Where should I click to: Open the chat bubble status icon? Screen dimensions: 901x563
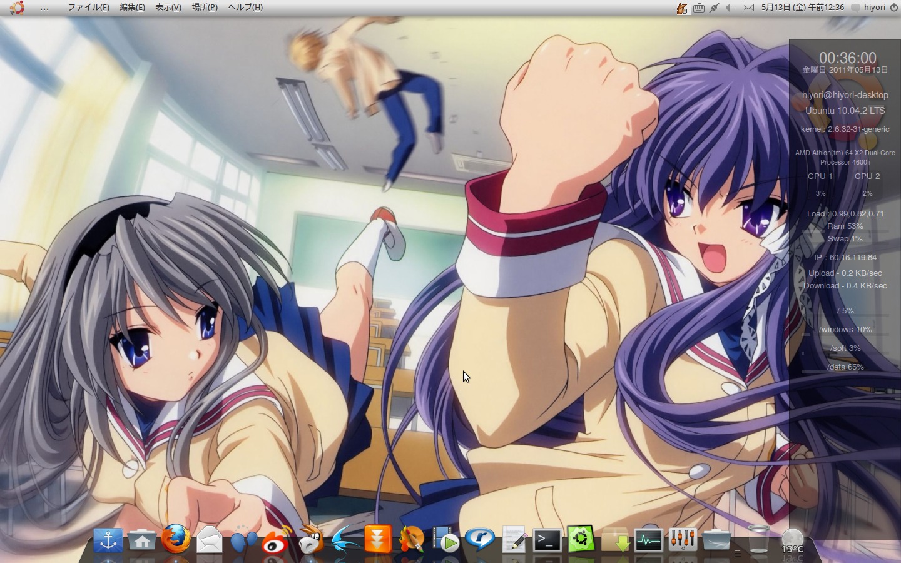point(856,8)
